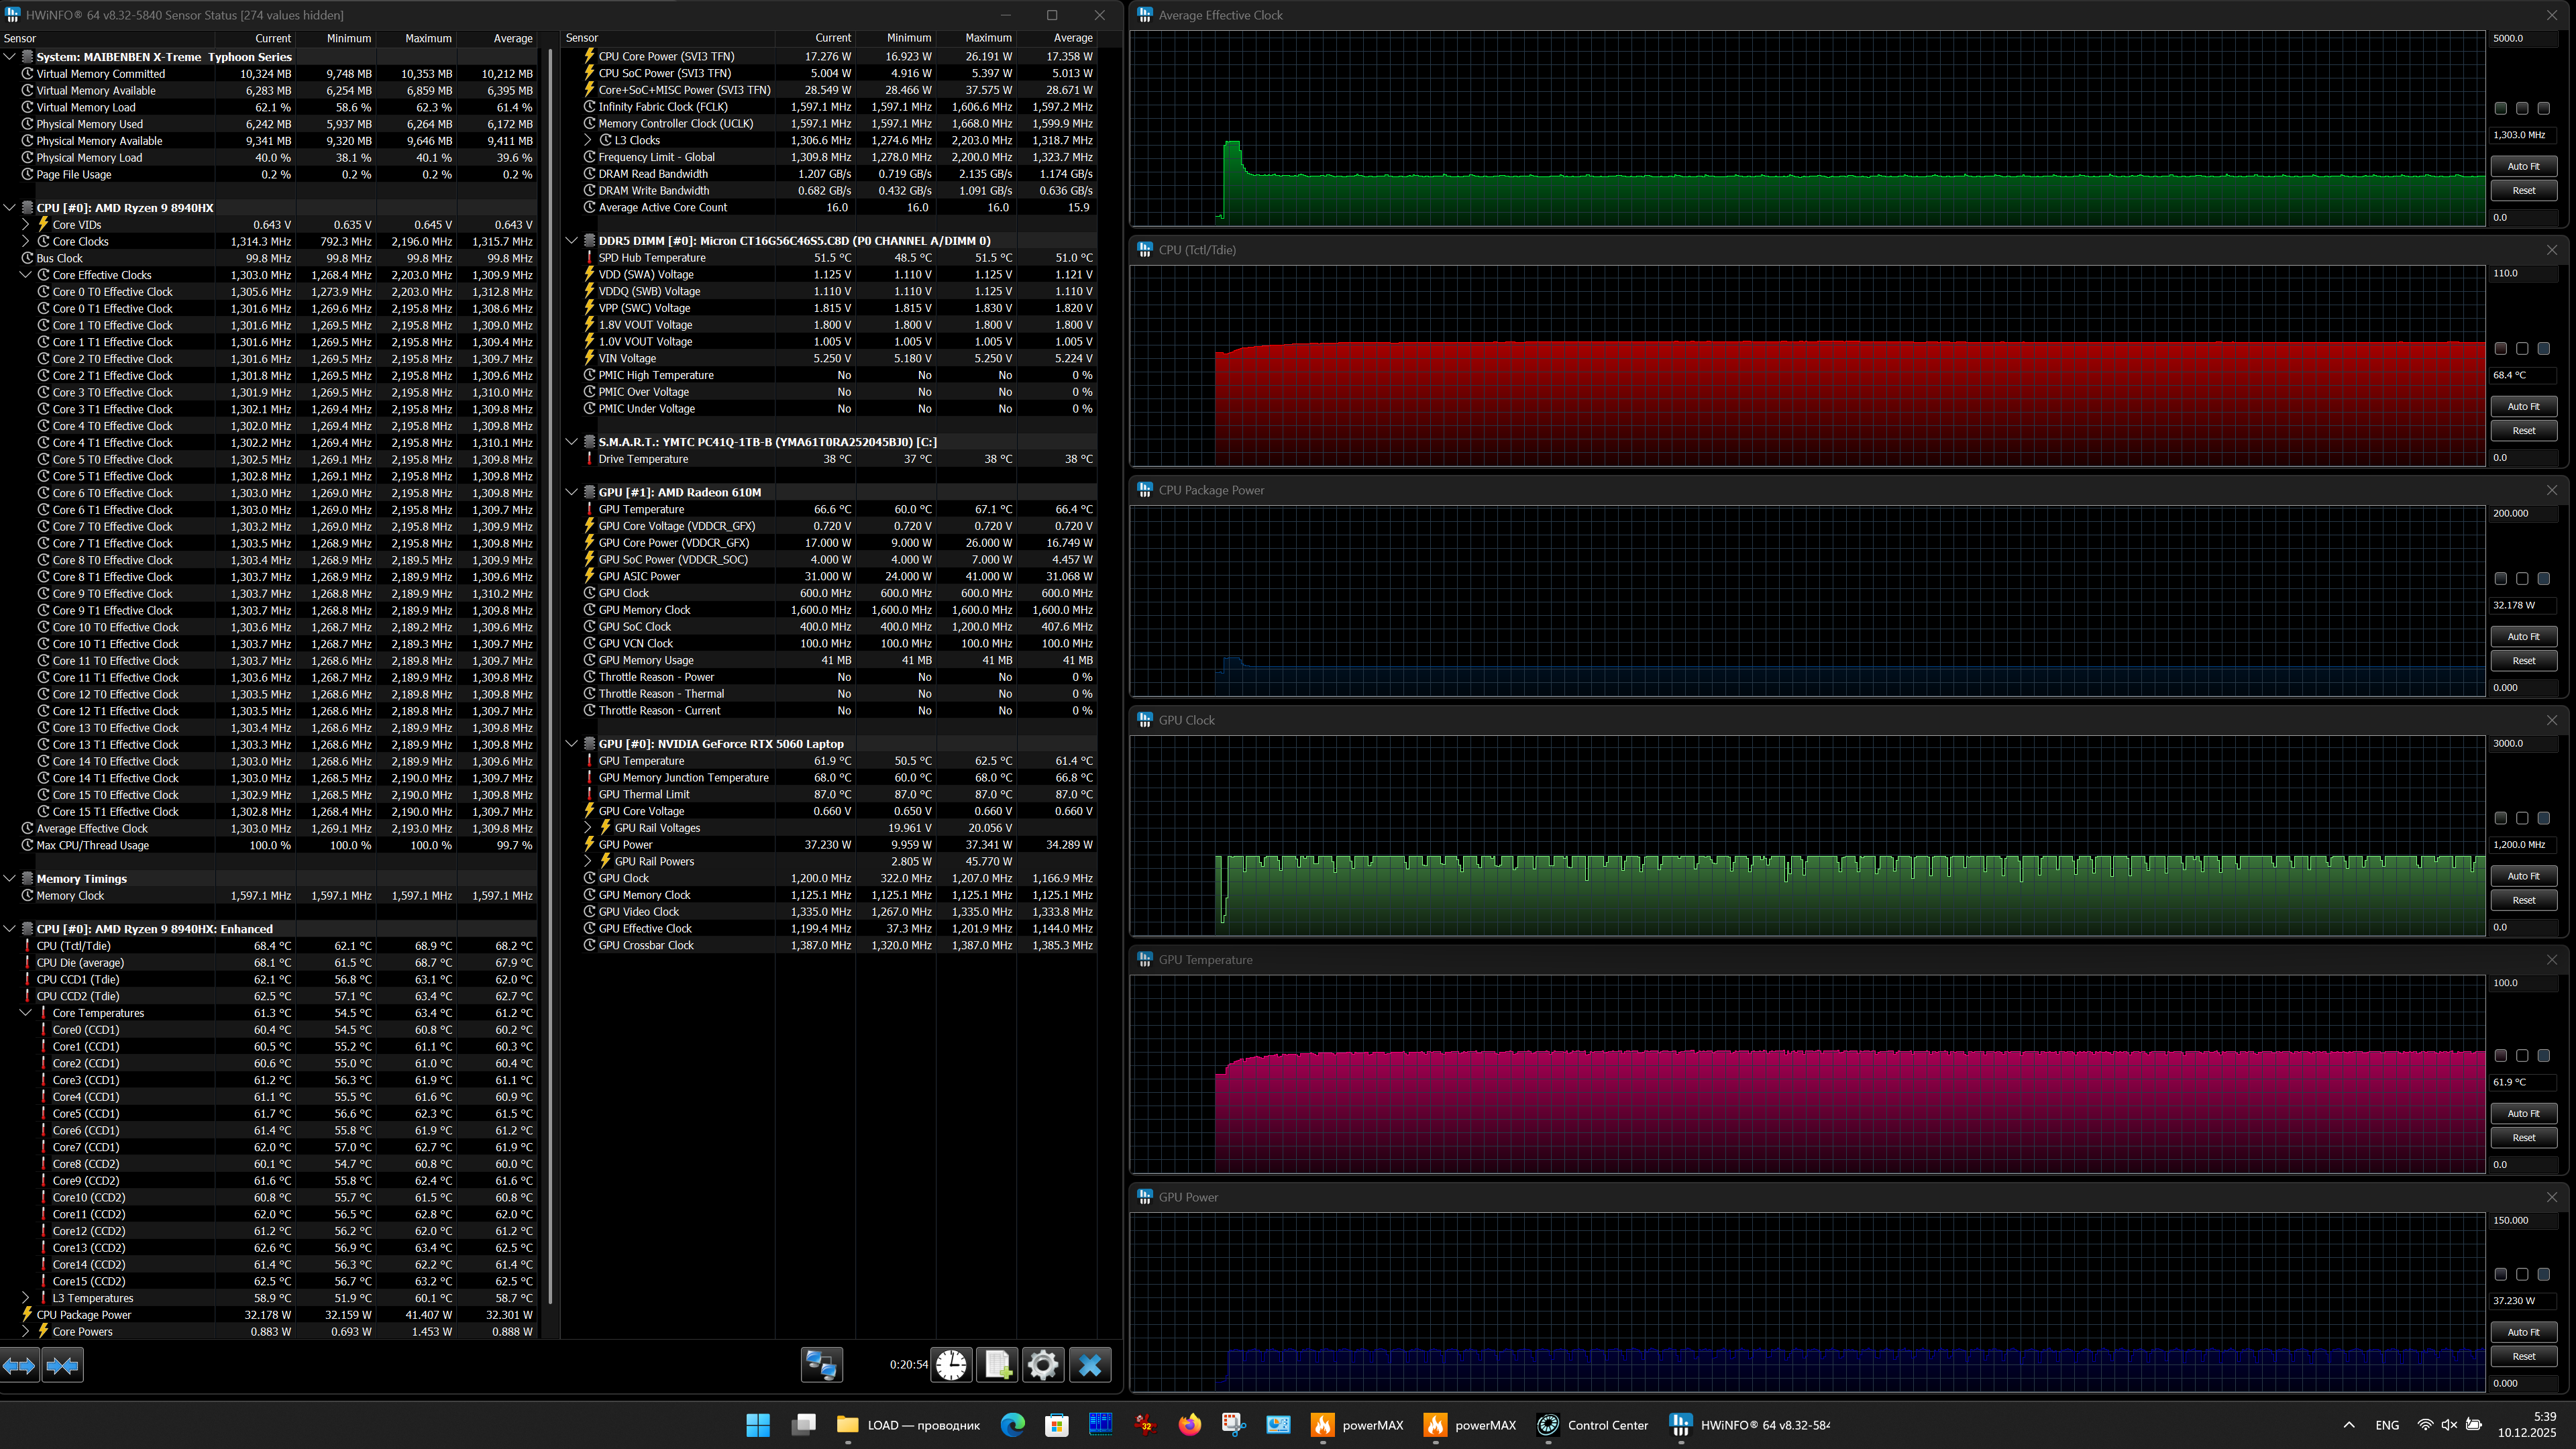The height and width of the screenshot is (1449, 2576).
Task: Reset the elapsed time clock icon
Action: 951,1365
